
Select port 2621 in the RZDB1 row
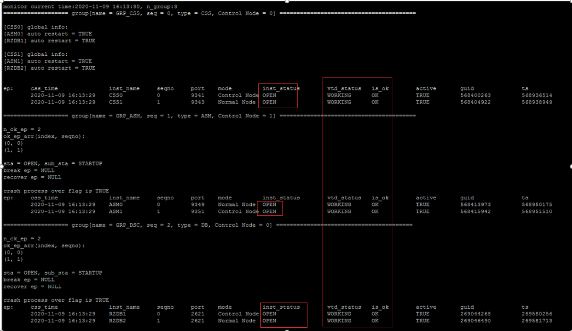coord(198,314)
